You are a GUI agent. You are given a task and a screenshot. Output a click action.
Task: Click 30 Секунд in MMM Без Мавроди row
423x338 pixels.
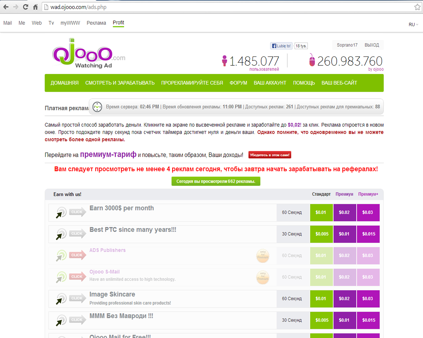(292, 320)
